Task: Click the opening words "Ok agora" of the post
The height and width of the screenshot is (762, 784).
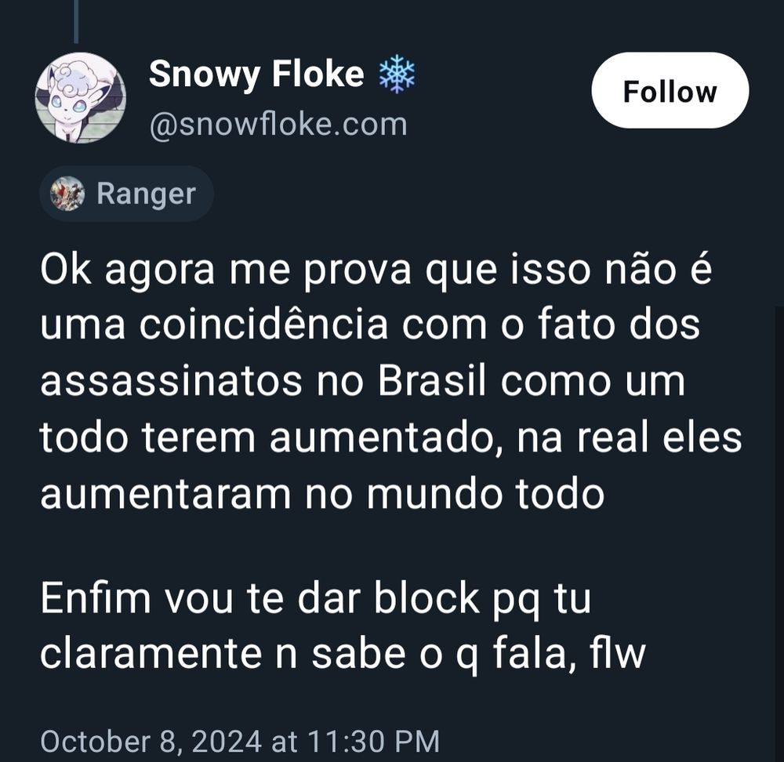Action: (x=128, y=270)
